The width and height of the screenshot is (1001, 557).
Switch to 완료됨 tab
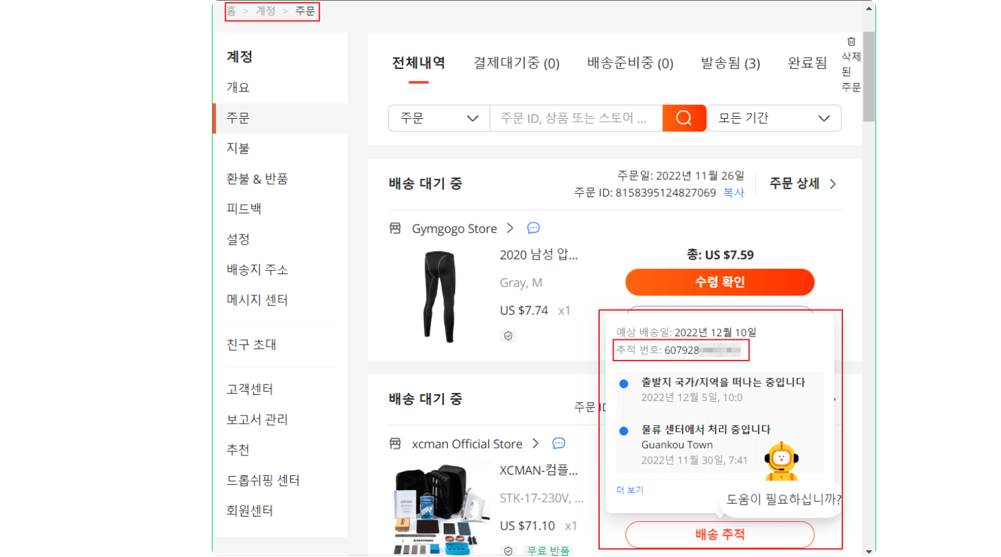click(x=807, y=63)
